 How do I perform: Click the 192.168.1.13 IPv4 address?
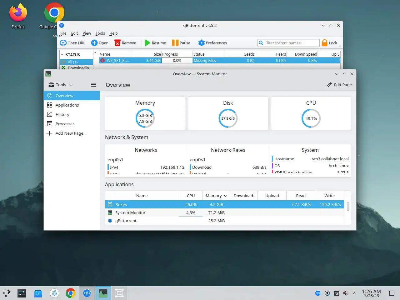pos(172,167)
